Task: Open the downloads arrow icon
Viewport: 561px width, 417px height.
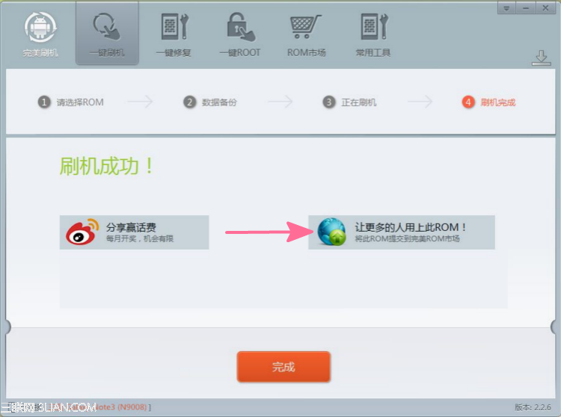Action: pos(542,58)
